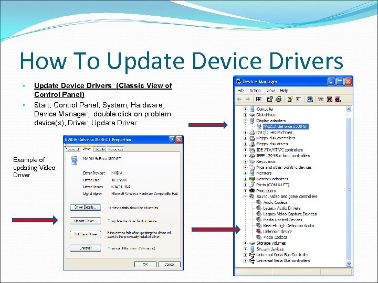The image size is (378, 283).
Task: Click the Device Manager title bar icon
Action: tap(238, 81)
